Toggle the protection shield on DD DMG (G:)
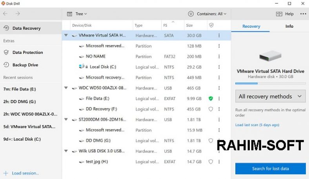 211,140
